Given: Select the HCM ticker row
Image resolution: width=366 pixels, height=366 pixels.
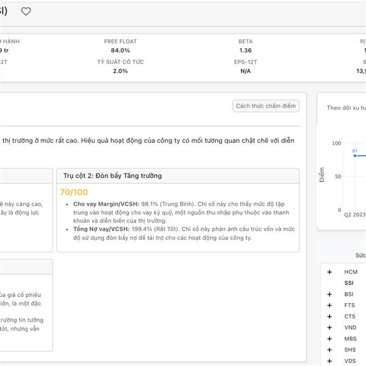Looking at the screenshot, I should tap(351, 272).
